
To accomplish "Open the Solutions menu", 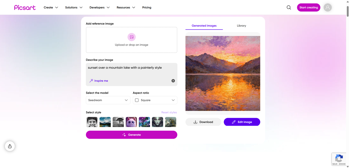I will click(x=74, y=8).
